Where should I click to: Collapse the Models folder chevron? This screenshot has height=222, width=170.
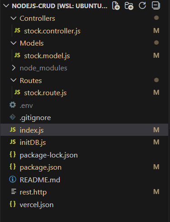coord(14,43)
